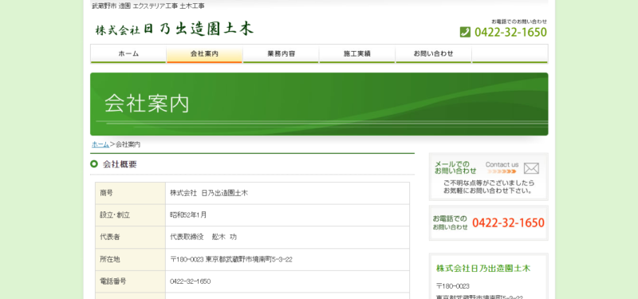
Task: Click the envelope mail icon in sidebar
Action: click(531, 168)
